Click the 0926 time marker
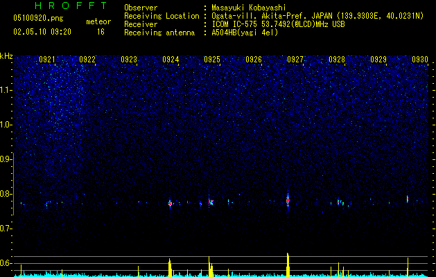The width and height of the screenshot is (436, 277). [254, 60]
